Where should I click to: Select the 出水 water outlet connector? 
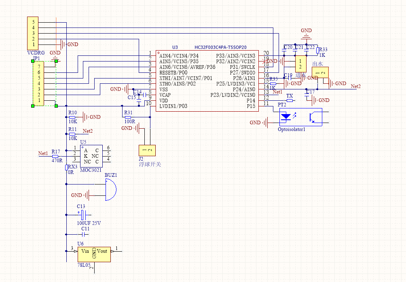pyautogui.click(x=319, y=72)
